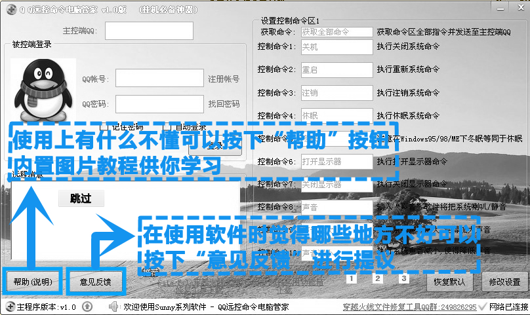Go to tutorial page 1
530x315 pixels.
351,279
